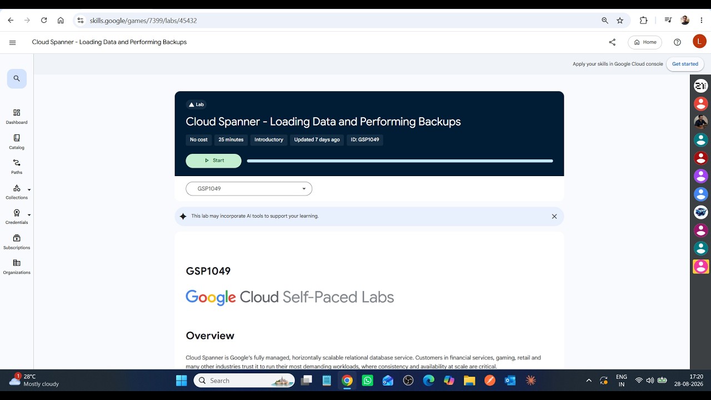
Task: Click the photo avatar in right panel
Action: (x=701, y=122)
